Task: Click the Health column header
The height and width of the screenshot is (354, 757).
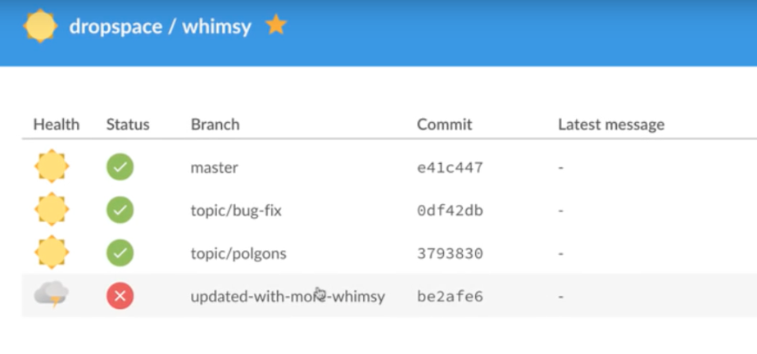Action: (57, 124)
